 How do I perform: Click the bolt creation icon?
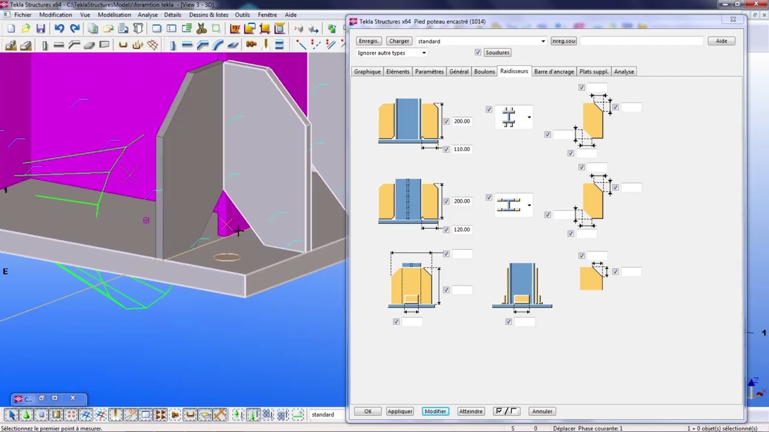tap(251, 44)
